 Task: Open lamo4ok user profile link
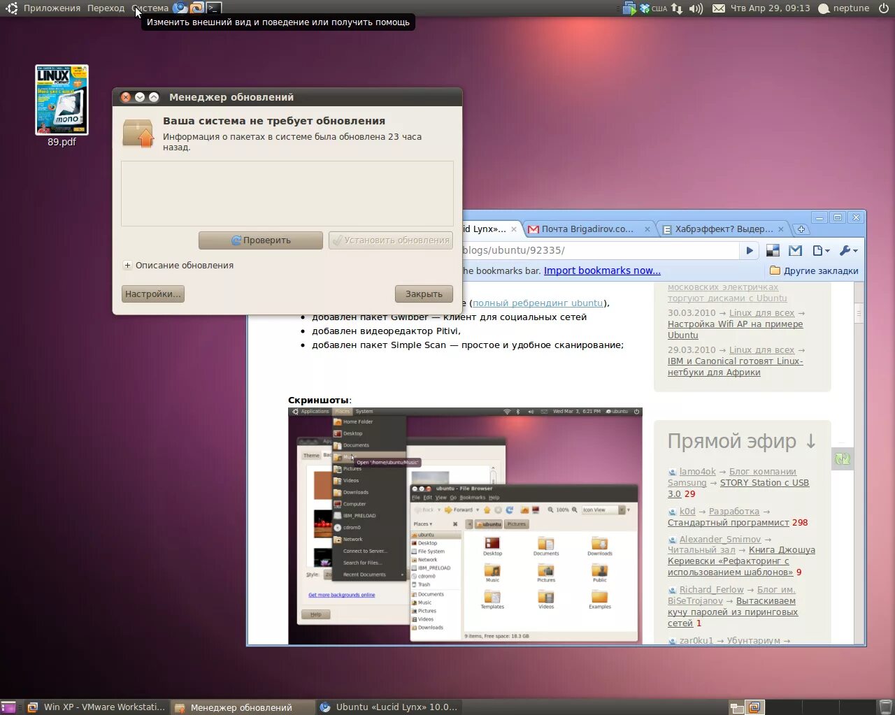click(x=697, y=472)
